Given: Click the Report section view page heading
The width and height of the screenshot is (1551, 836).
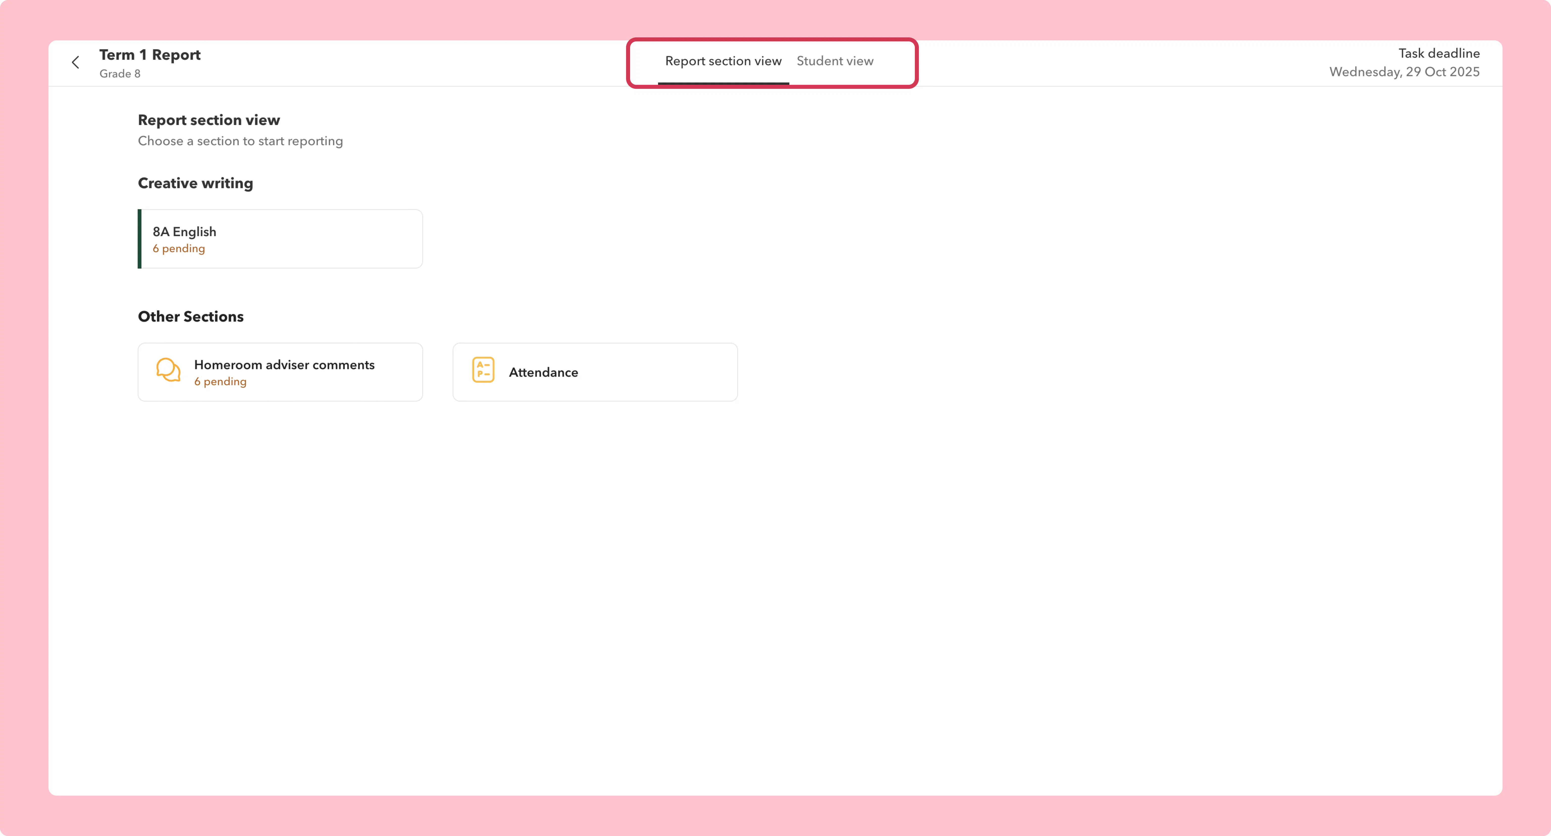Looking at the screenshot, I should 209,120.
